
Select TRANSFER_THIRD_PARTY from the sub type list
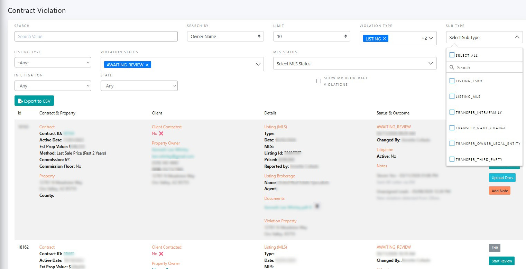[x=452, y=159]
